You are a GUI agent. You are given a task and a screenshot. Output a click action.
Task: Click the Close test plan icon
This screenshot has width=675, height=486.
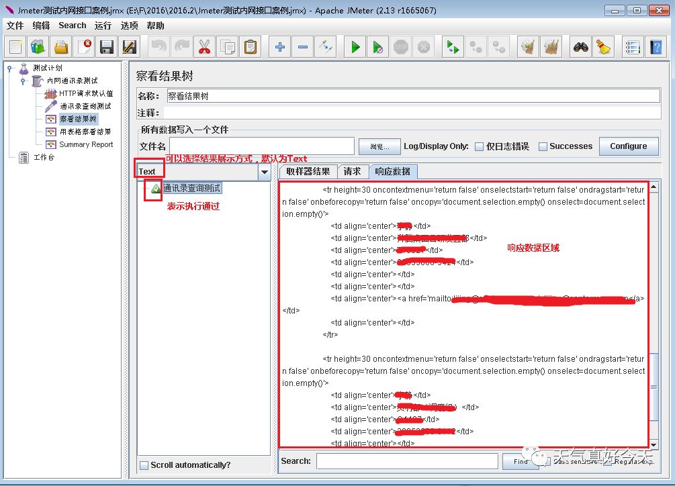[x=84, y=47]
